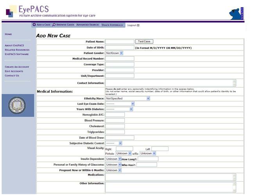Click the Test Case button
This screenshot has height=195, width=267.
coord(144,42)
